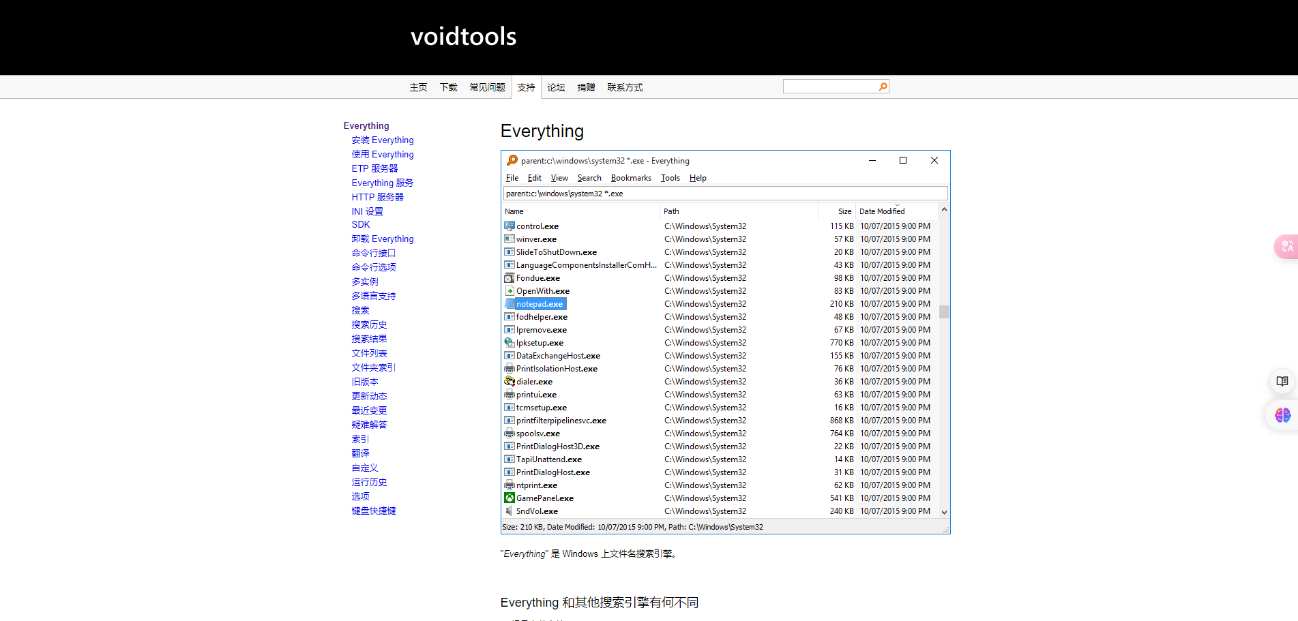1298x621 pixels.
Task: Open the 联系方式 nav tab
Action: [x=625, y=87]
